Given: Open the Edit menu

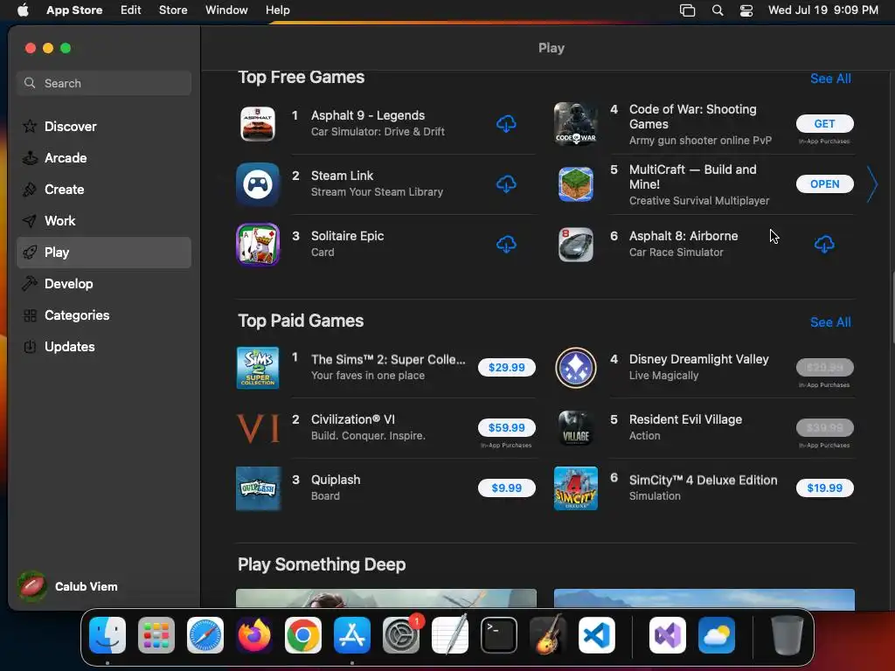Looking at the screenshot, I should pos(131,10).
